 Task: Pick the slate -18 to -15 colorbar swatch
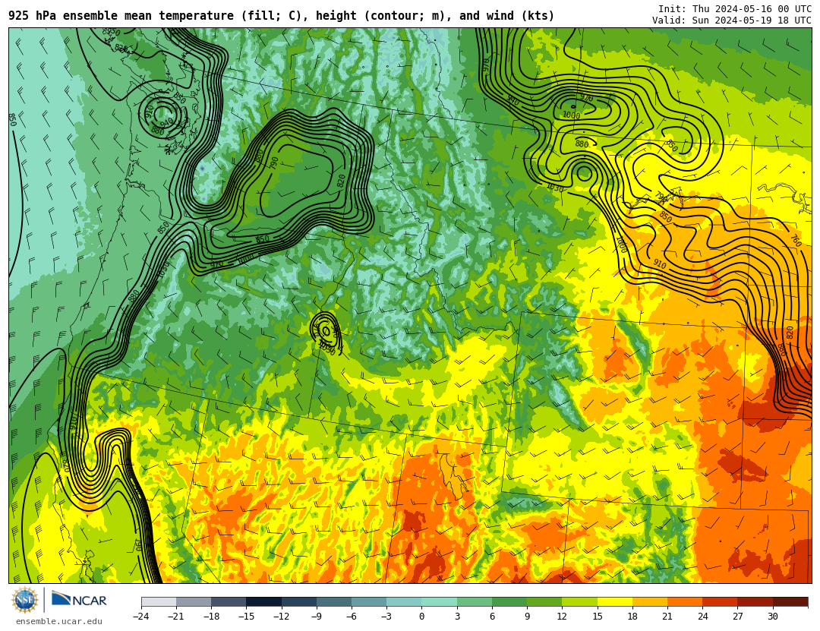(229, 602)
